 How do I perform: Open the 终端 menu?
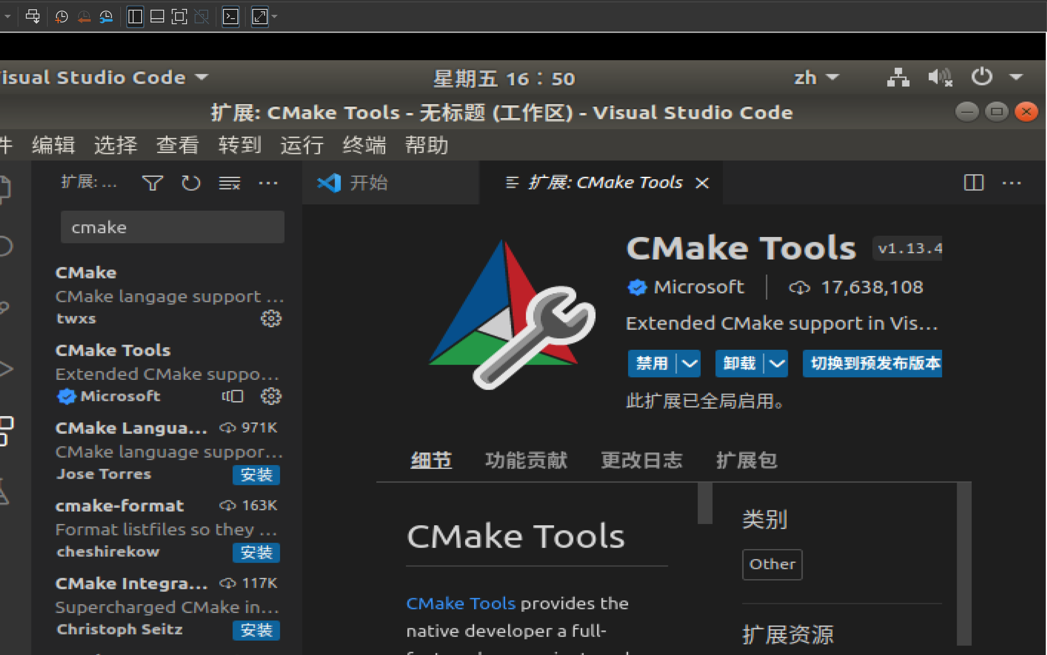pyautogui.click(x=364, y=145)
